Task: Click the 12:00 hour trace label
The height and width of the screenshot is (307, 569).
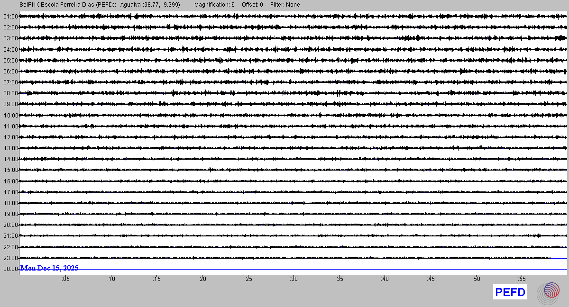Action: (x=10, y=137)
